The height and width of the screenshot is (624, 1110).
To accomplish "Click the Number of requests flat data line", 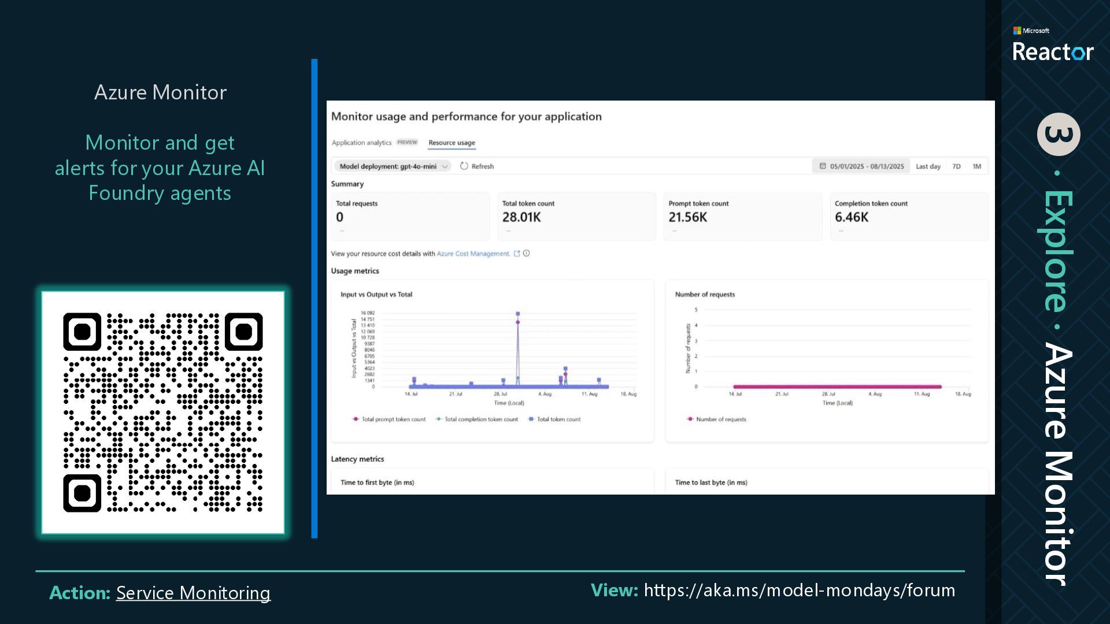I will (837, 387).
